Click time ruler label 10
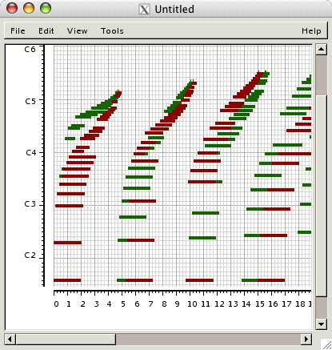 coord(192,304)
